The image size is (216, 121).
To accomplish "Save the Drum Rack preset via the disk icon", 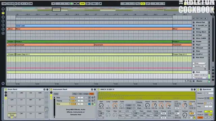I will [x=47, y=89].
